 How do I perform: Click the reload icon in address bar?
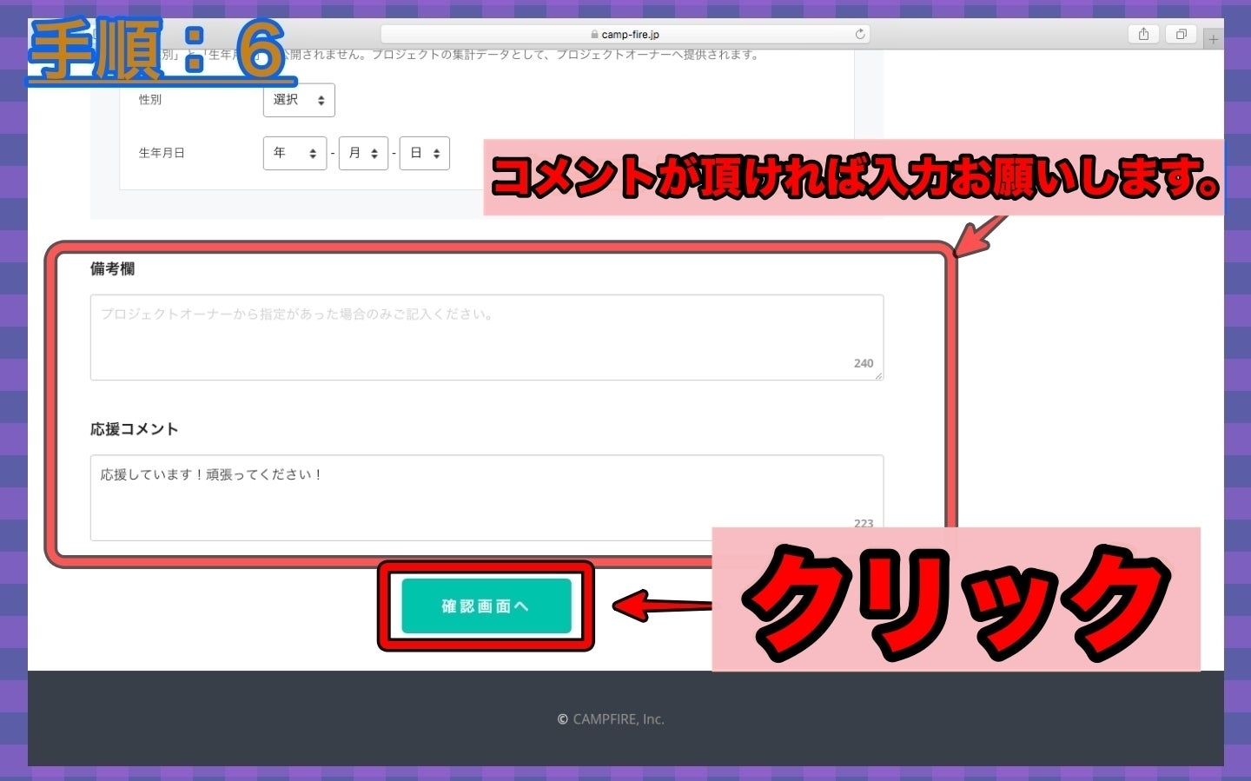click(859, 34)
